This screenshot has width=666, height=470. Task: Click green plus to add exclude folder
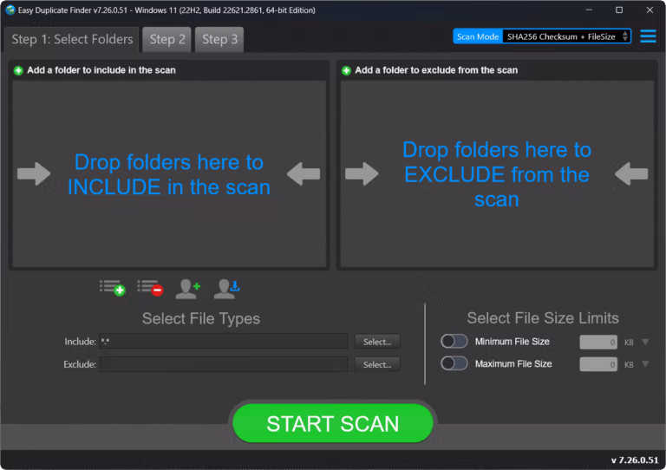(346, 70)
